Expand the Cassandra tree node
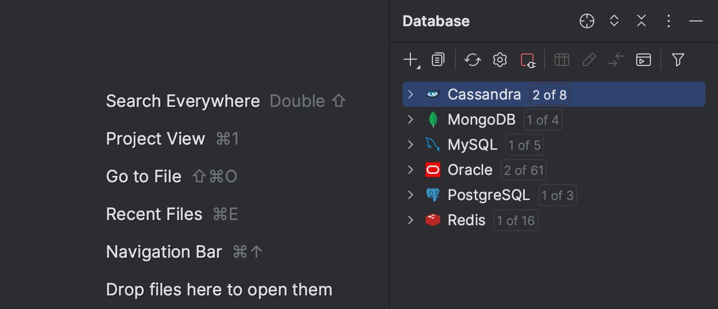The image size is (718, 309). click(x=410, y=94)
